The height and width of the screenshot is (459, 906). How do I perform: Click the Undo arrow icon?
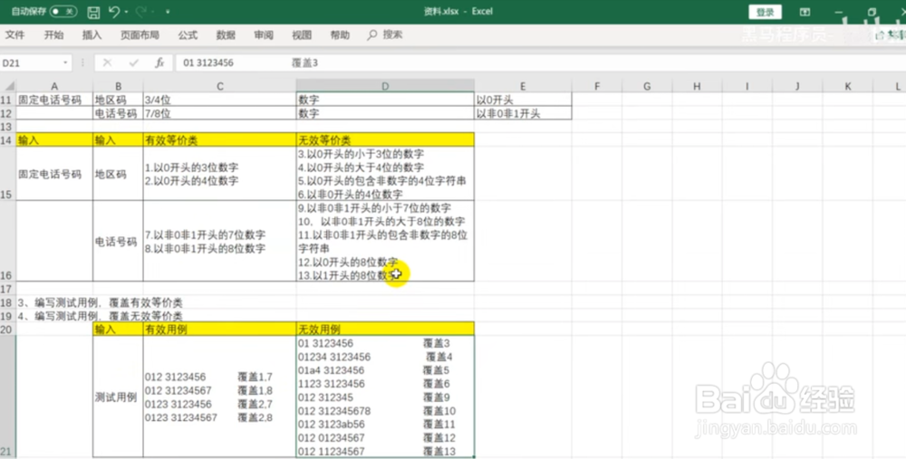113,11
